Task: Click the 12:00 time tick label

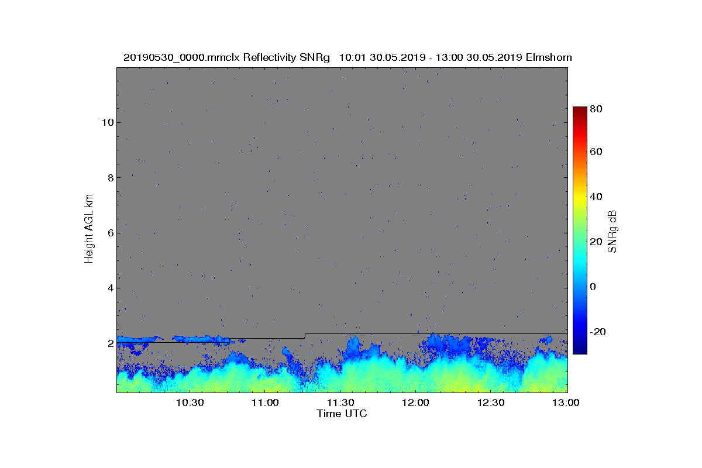Action: coord(416,402)
